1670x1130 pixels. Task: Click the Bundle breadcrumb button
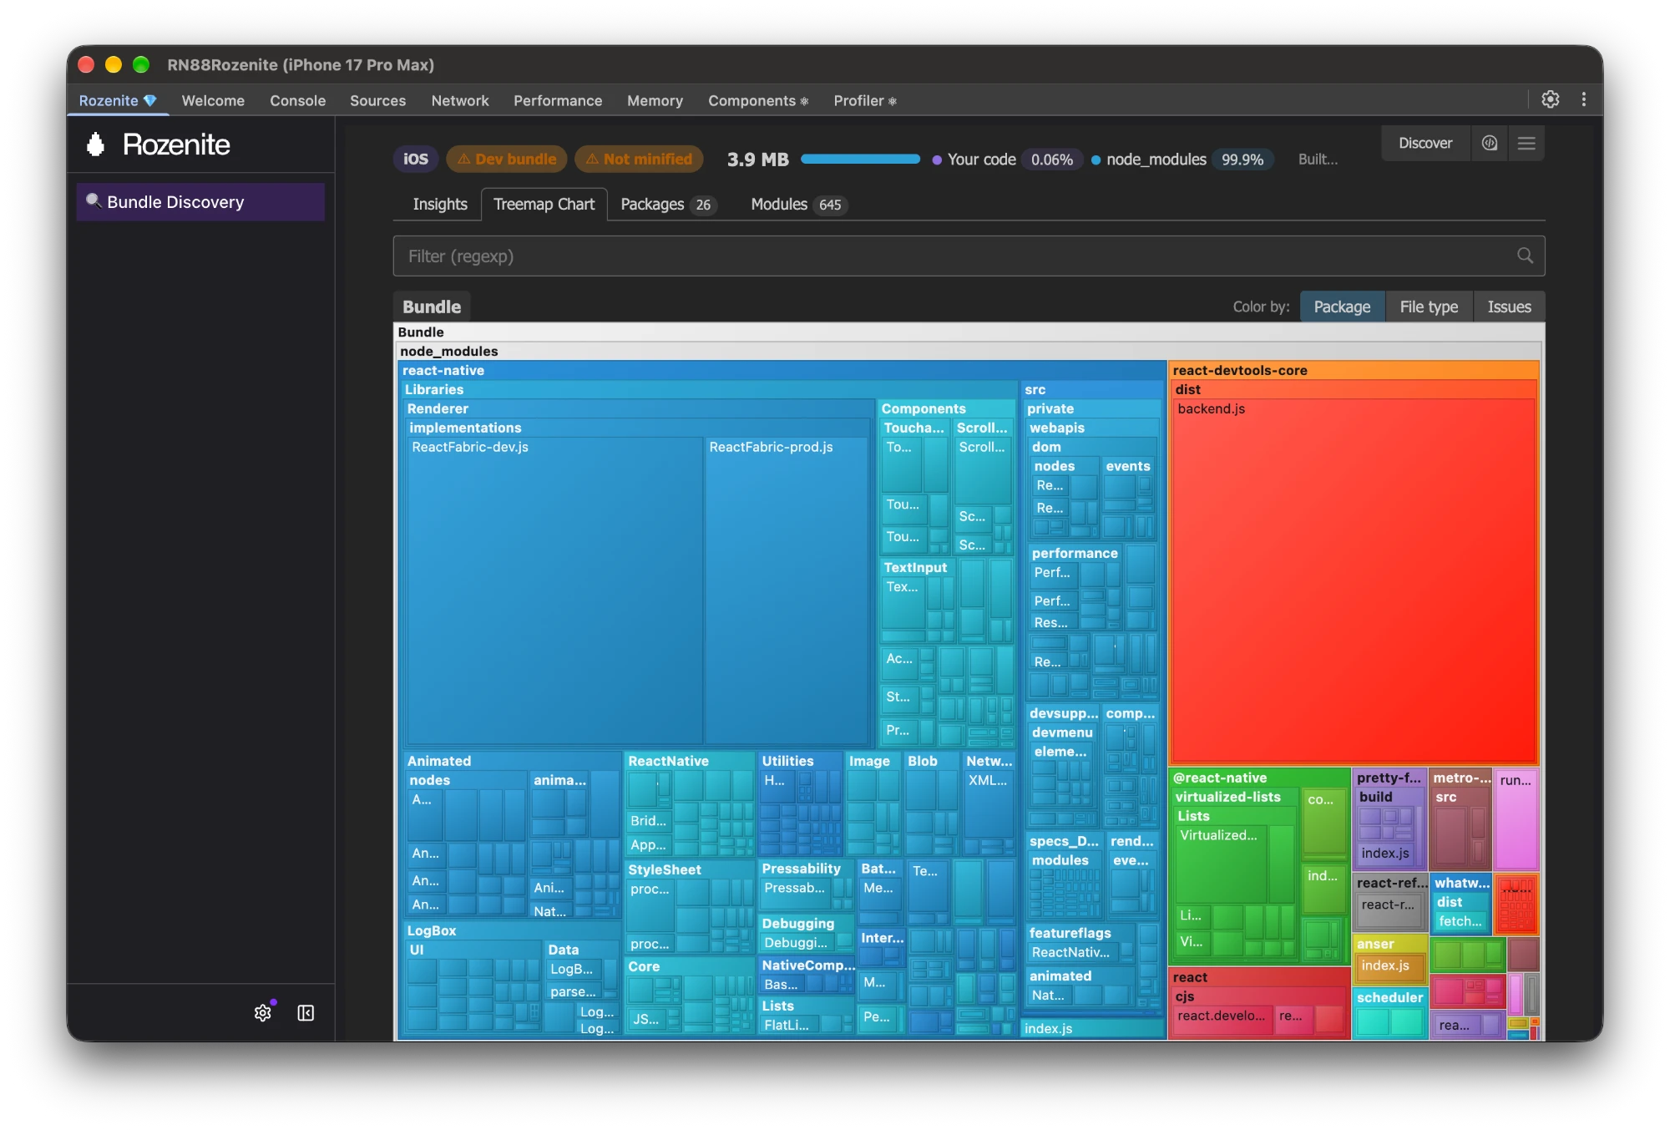pos(432,307)
